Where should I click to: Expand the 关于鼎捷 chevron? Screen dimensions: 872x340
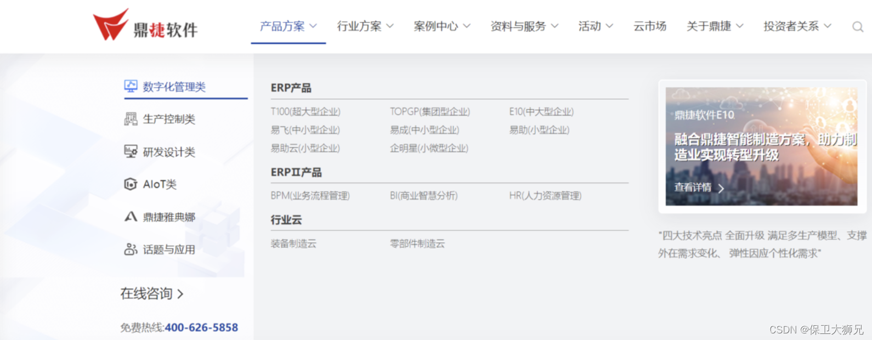click(740, 26)
